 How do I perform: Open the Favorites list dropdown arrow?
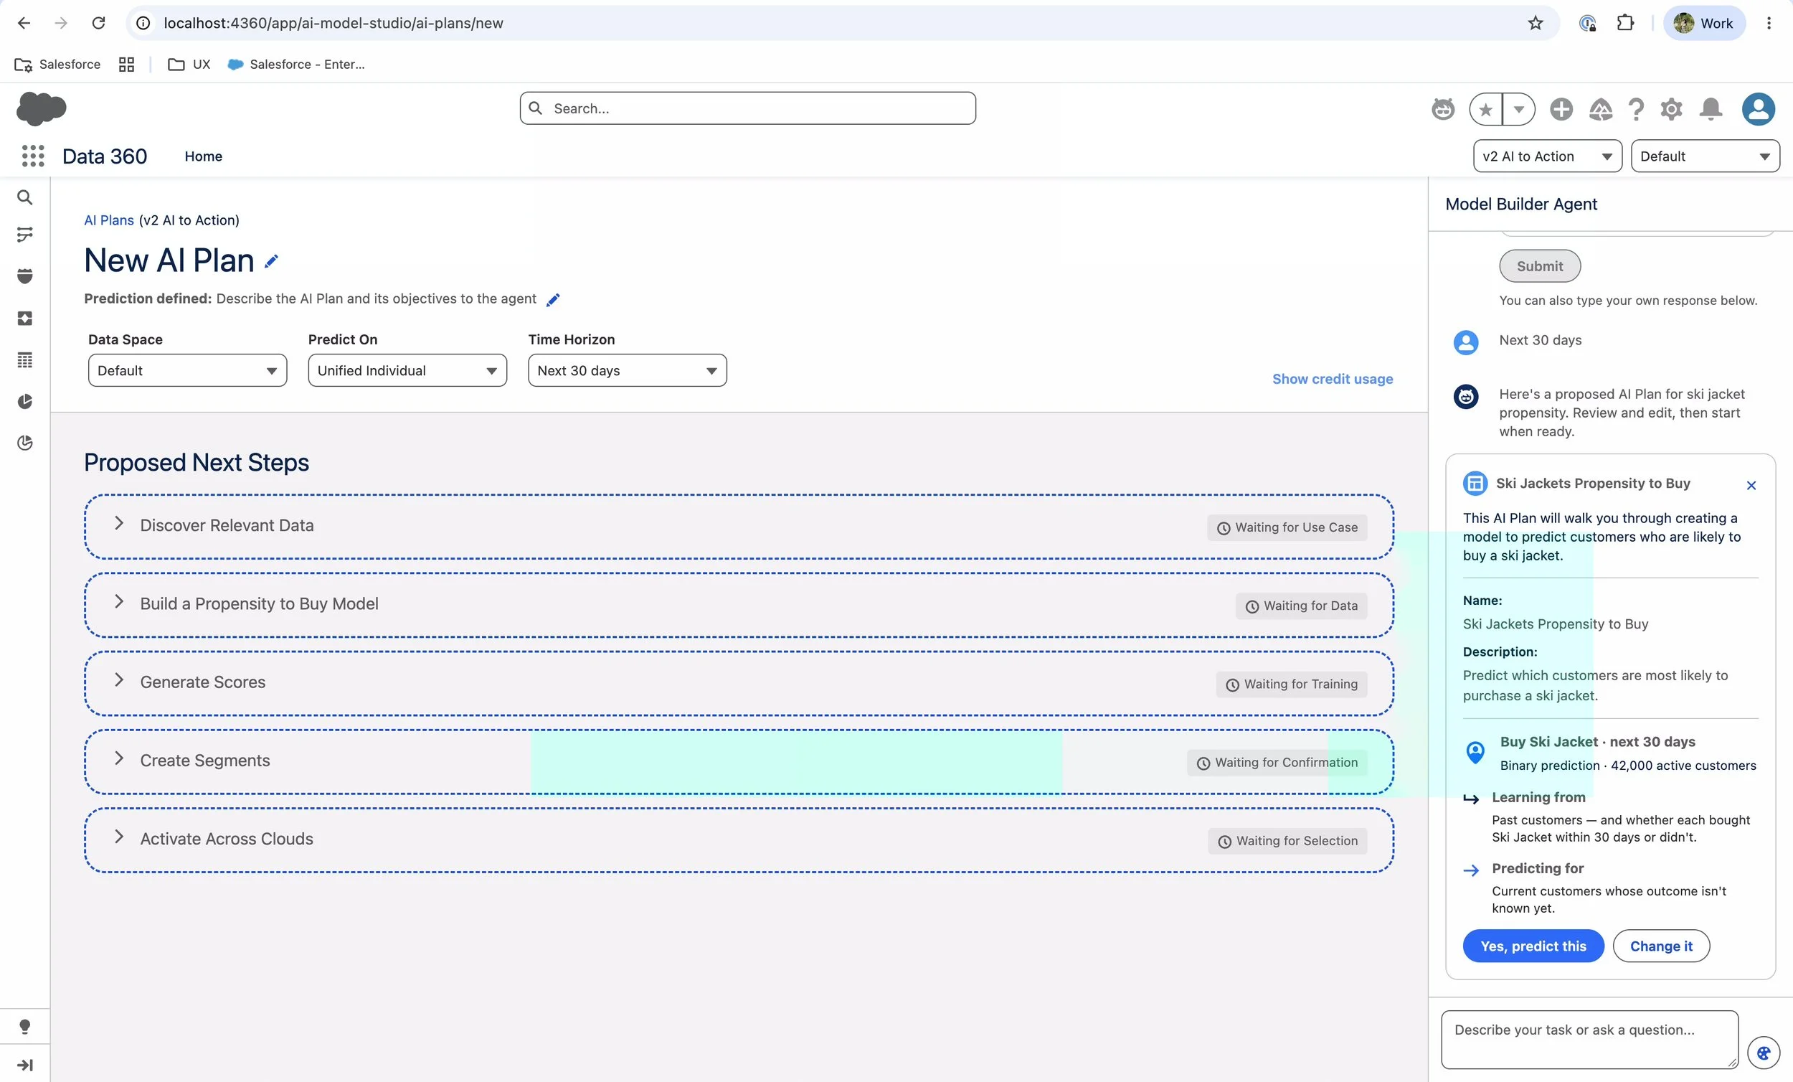click(x=1518, y=109)
